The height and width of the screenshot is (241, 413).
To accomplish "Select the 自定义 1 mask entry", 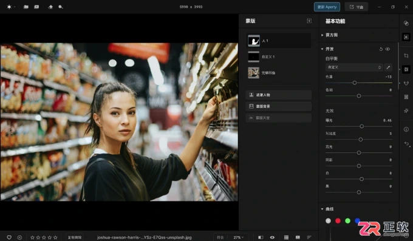I will pyautogui.click(x=279, y=56).
